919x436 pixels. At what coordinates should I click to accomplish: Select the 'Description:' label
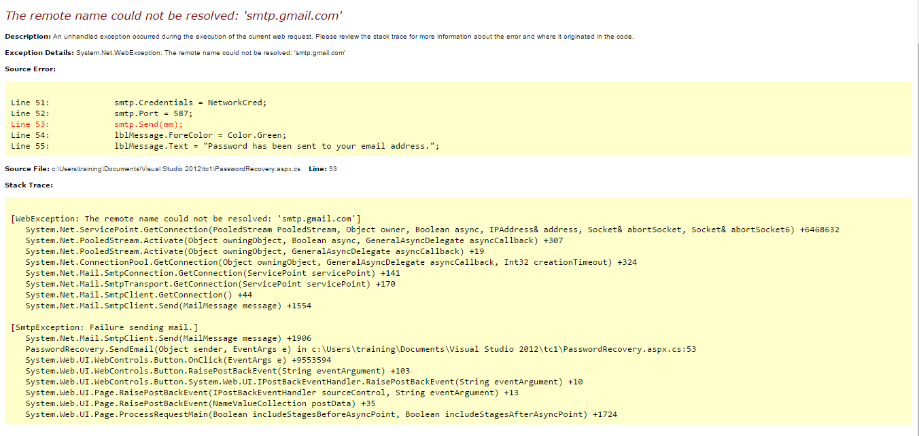click(28, 37)
